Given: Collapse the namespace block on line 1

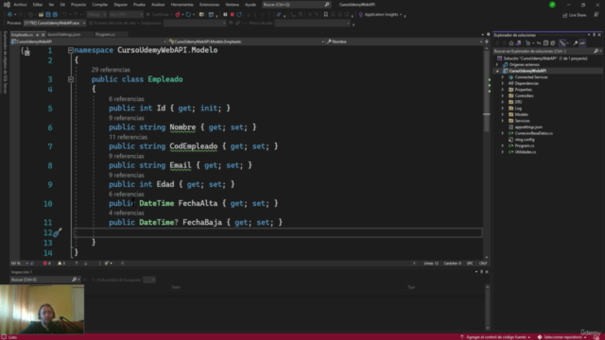Looking at the screenshot, I should click(71, 50).
